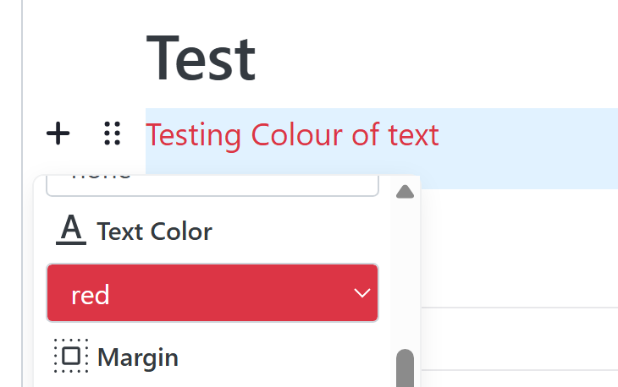Click the six-dot drag handle icon
The image size is (618, 387).
pyautogui.click(x=112, y=134)
